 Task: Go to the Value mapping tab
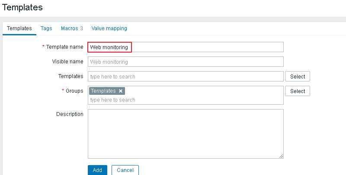(x=109, y=28)
